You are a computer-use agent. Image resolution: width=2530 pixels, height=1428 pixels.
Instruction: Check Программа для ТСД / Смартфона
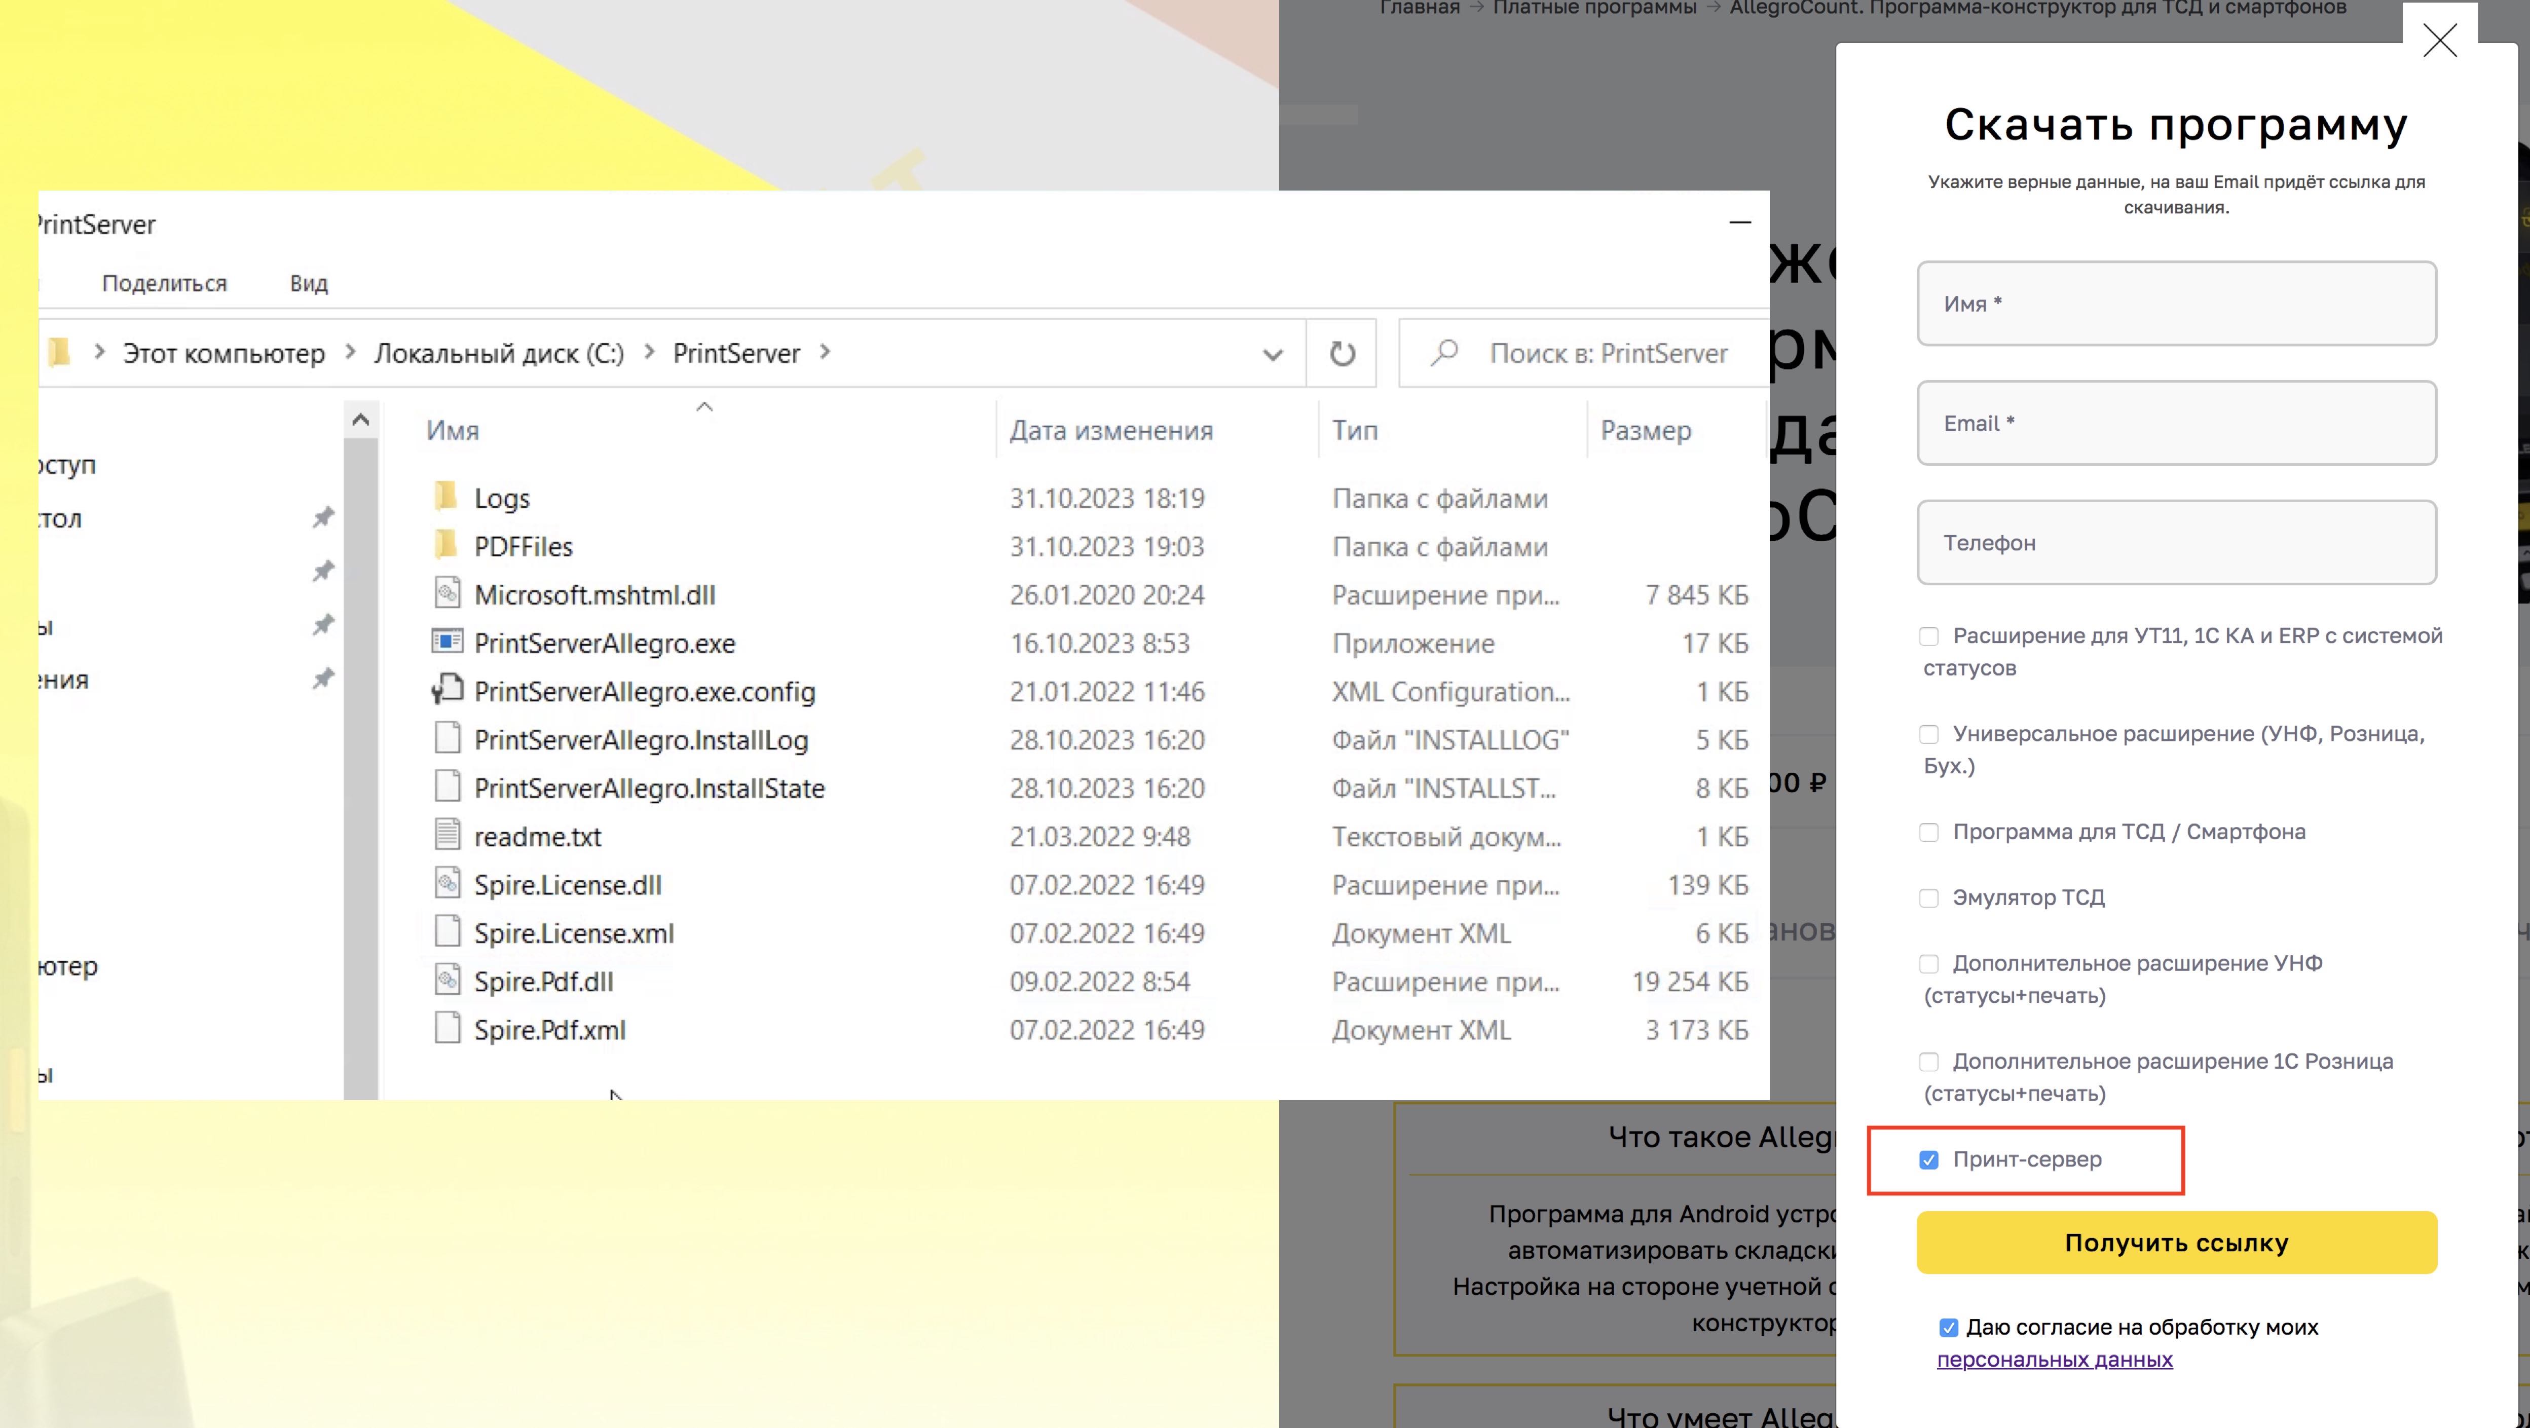[1929, 833]
